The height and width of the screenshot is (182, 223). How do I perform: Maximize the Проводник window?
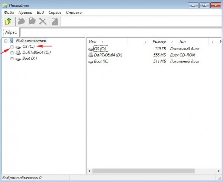click(x=204, y=6)
